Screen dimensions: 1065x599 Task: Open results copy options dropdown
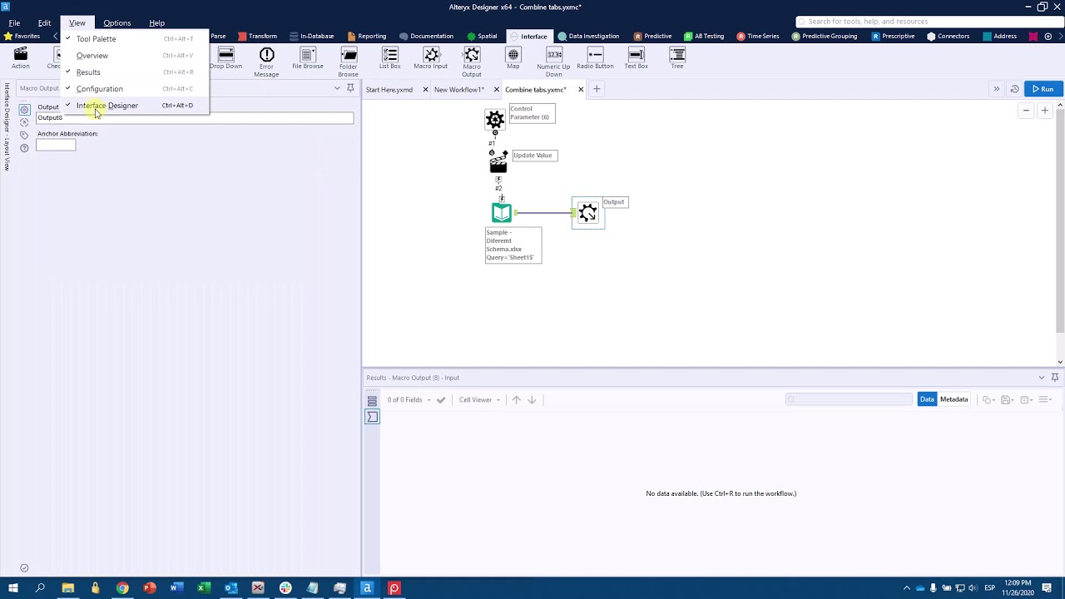click(x=988, y=400)
